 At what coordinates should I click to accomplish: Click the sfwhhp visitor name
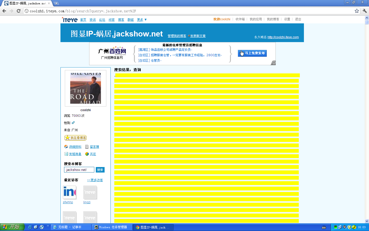pos(68,202)
